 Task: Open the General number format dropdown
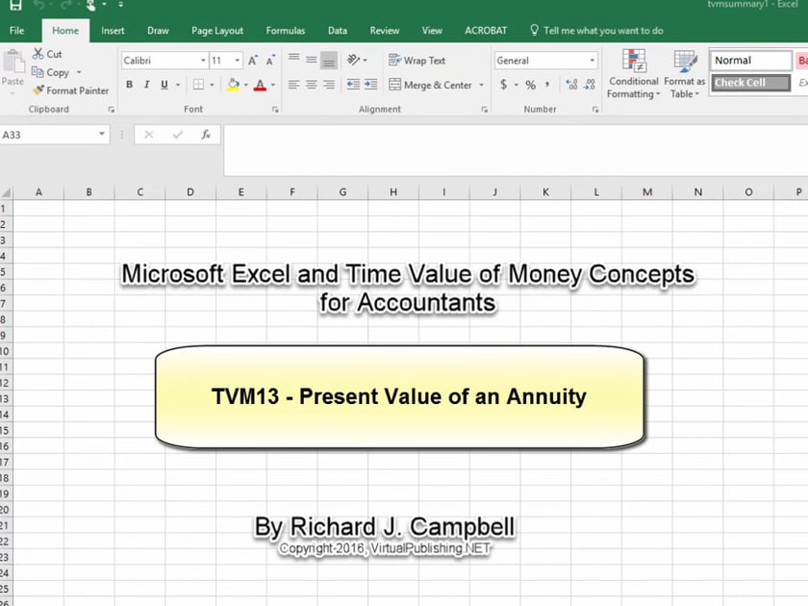tap(593, 61)
